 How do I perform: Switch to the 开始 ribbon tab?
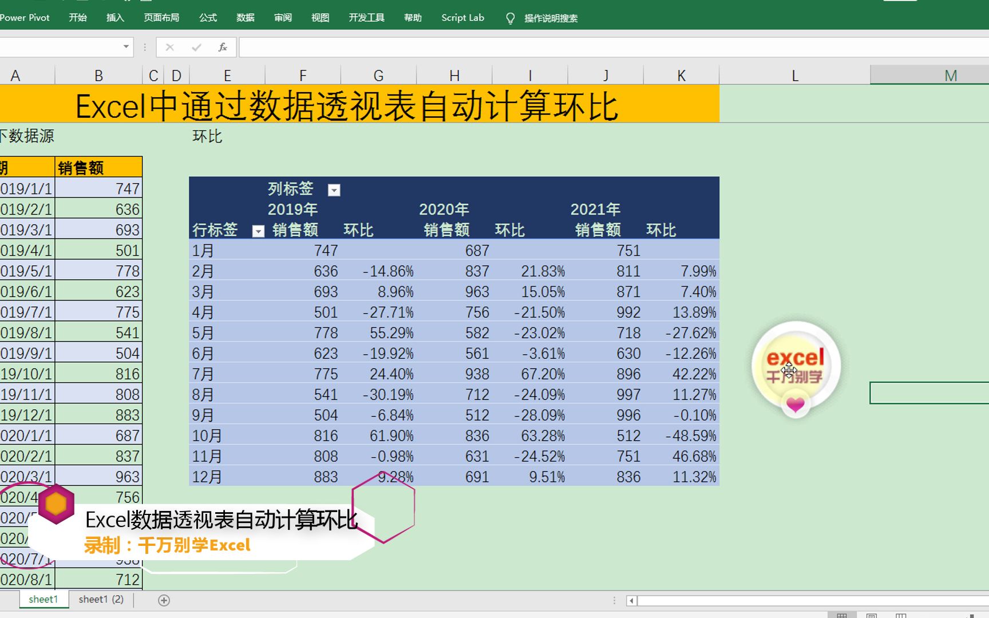(x=77, y=18)
